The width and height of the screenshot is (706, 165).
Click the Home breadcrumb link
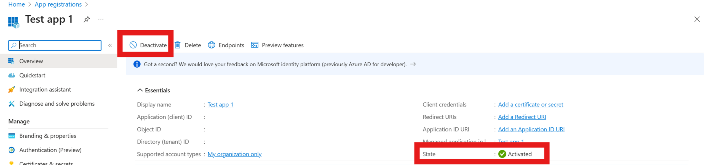(17, 4)
